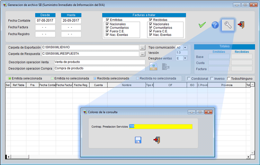Uncheck Comunitarios under Recibidas

coord(151,28)
